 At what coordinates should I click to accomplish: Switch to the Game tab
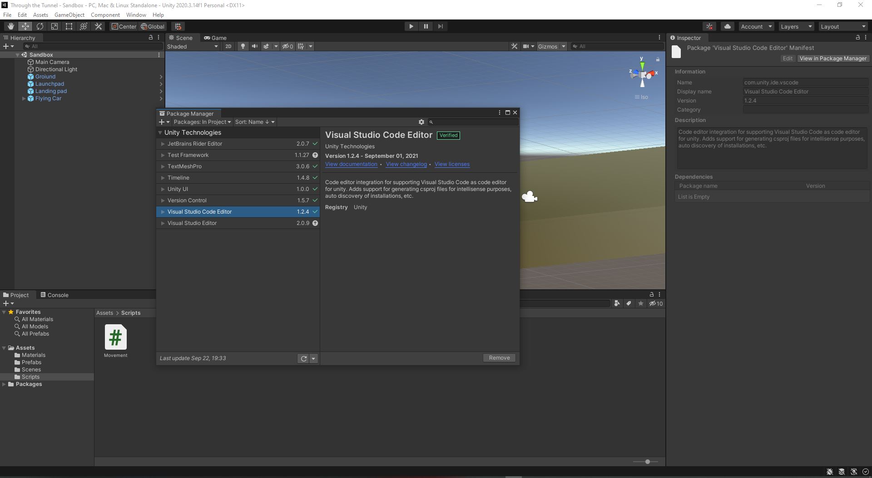tap(215, 38)
